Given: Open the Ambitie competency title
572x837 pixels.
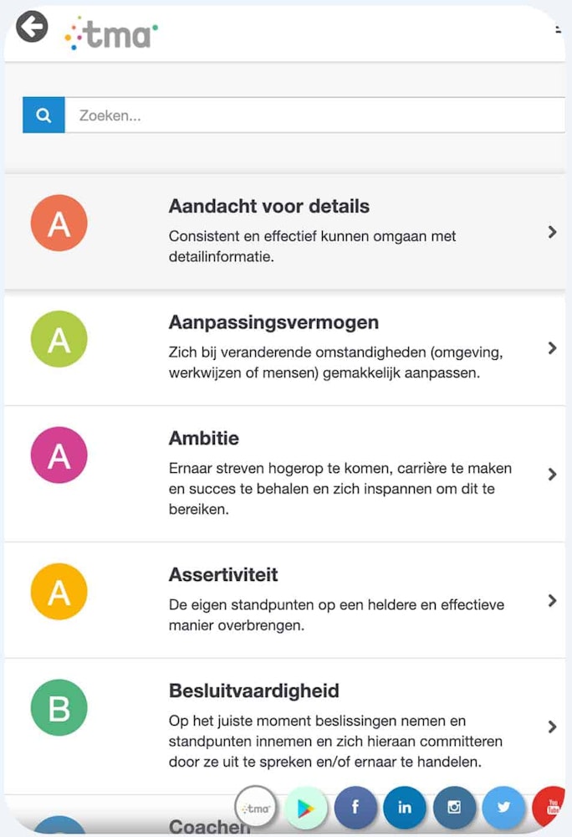Looking at the screenshot, I should click(204, 439).
